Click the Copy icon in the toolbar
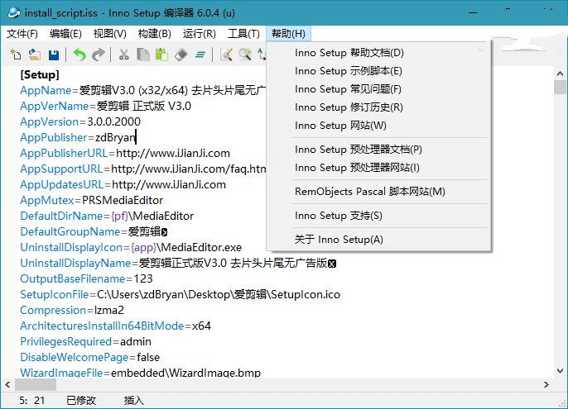 [x=143, y=55]
